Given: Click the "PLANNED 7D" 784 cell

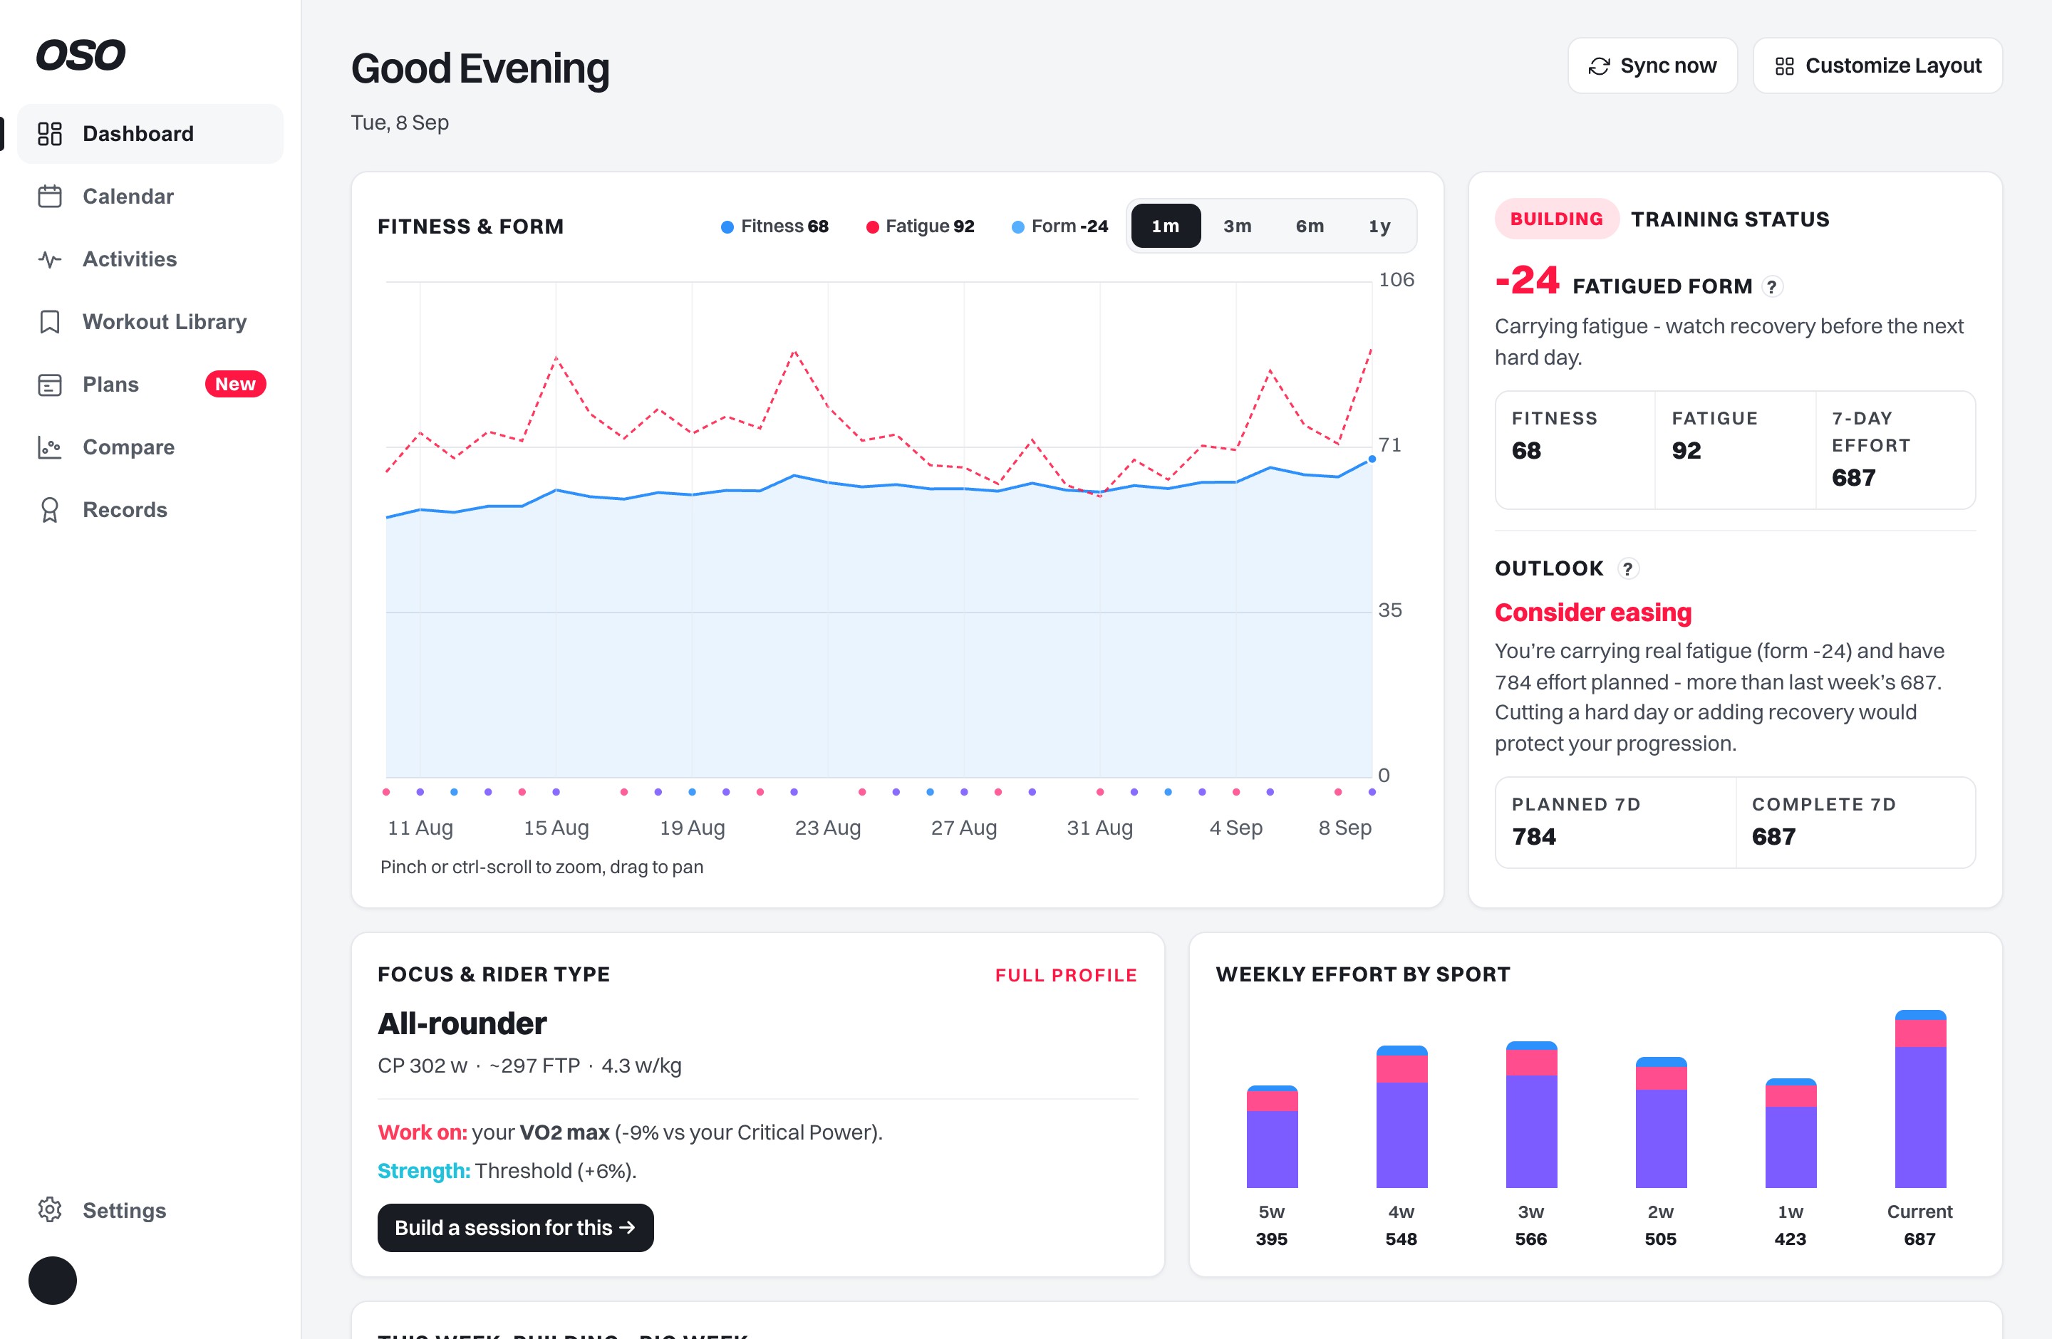Looking at the screenshot, I should pos(1615,822).
